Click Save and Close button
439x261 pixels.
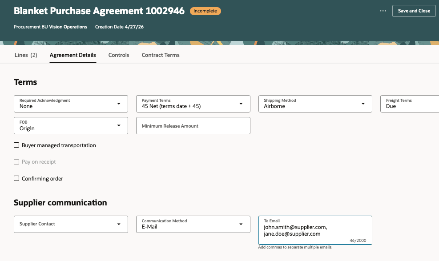(x=414, y=11)
